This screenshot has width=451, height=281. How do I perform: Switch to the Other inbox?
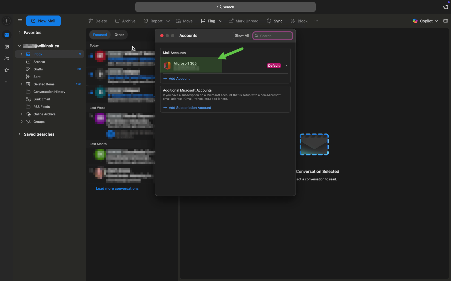119,35
